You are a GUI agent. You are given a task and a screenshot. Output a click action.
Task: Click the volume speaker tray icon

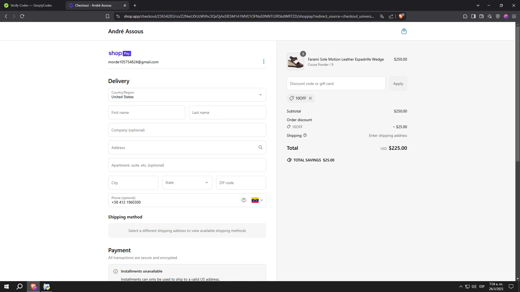pyautogui.click(x=474, y=286)
